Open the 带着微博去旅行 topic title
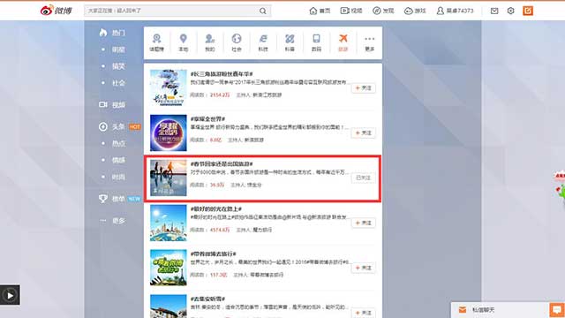565x318 pixels. point(214,254)
